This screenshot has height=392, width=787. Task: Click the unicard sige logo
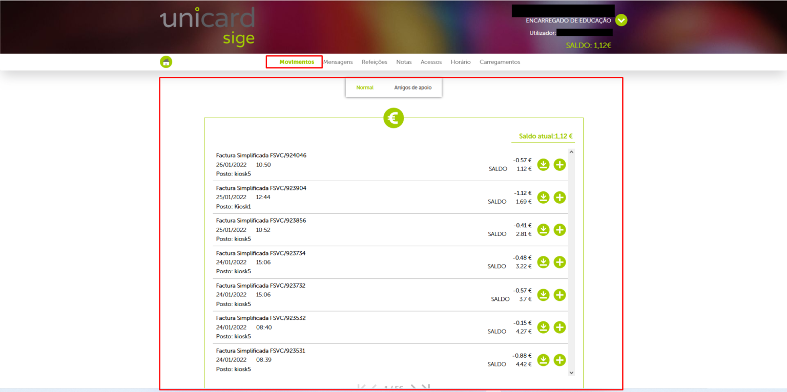coord(208,27)
